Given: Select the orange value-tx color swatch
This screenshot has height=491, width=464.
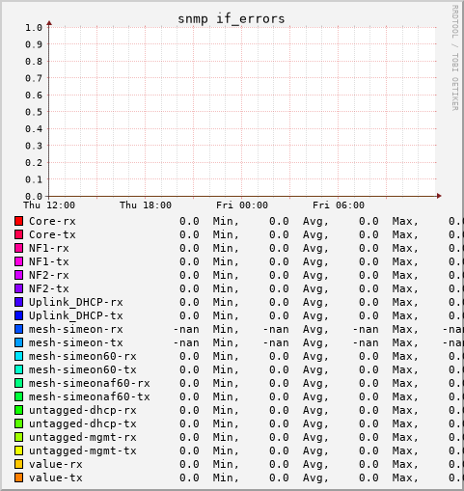Looking at the screenshot, I should [18, 477].
